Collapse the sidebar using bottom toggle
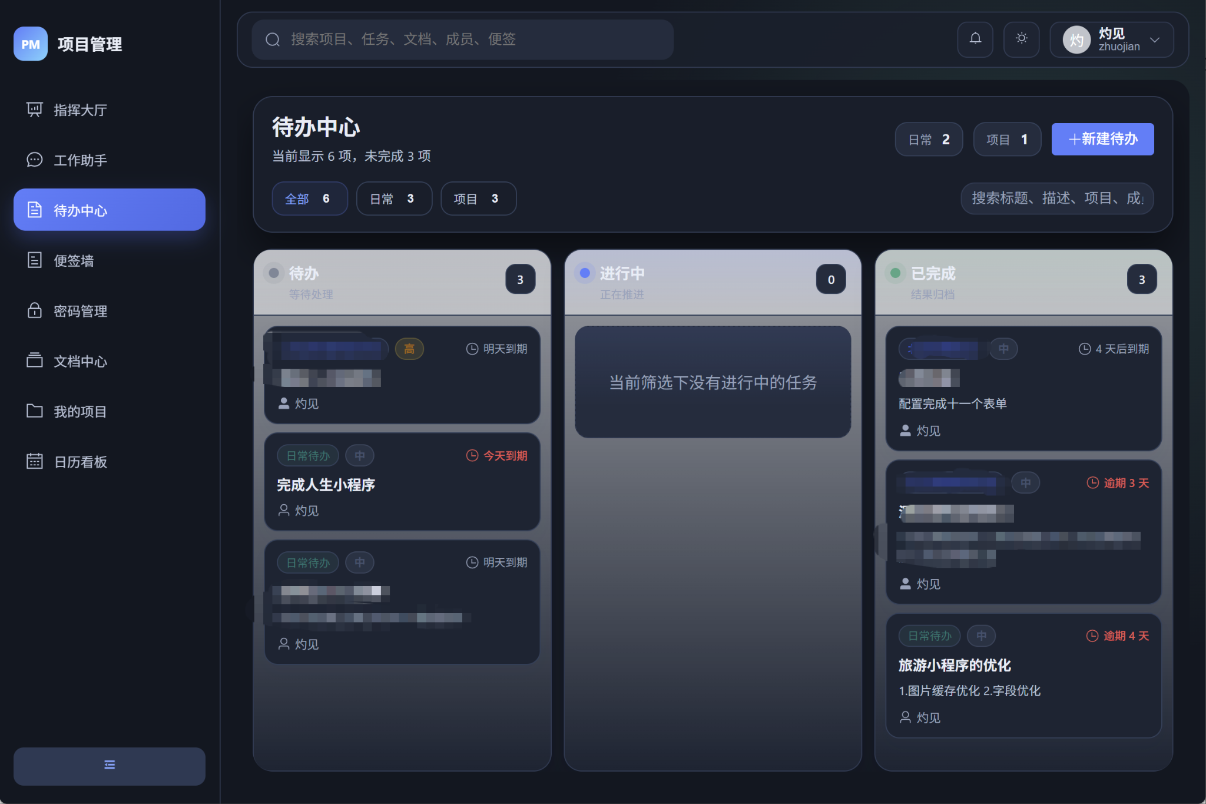 coord(109,766)
